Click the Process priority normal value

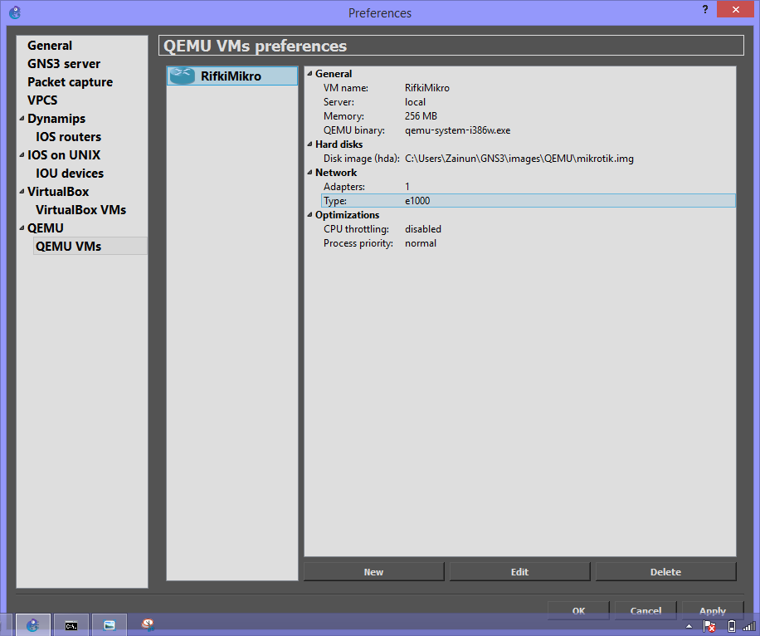pos(421,243)
